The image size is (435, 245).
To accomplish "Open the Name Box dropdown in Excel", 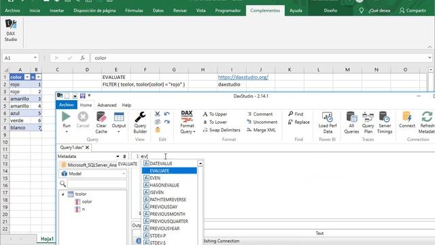I will (35, 58).
